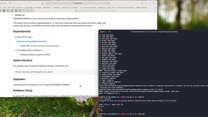
Task: Click the 'Eshell V12.0.3' line
Action: click(x=111, y=105)
